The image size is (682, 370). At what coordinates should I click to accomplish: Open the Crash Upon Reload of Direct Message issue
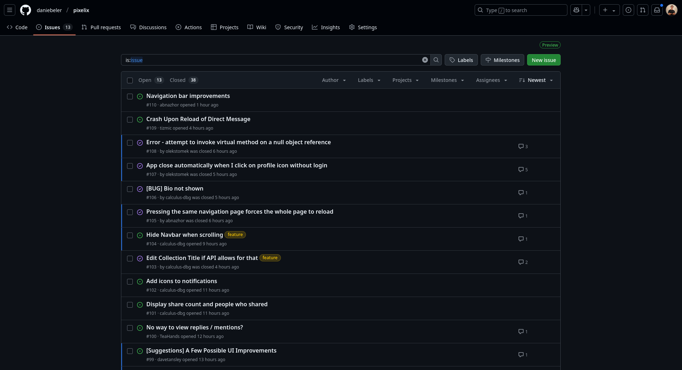pyautogui.click(x=198, y=119)
